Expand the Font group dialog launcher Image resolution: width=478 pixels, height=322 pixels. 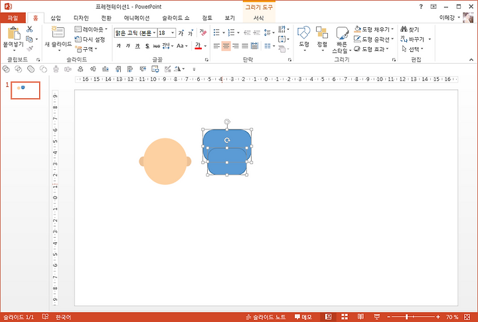coord(206,60)
